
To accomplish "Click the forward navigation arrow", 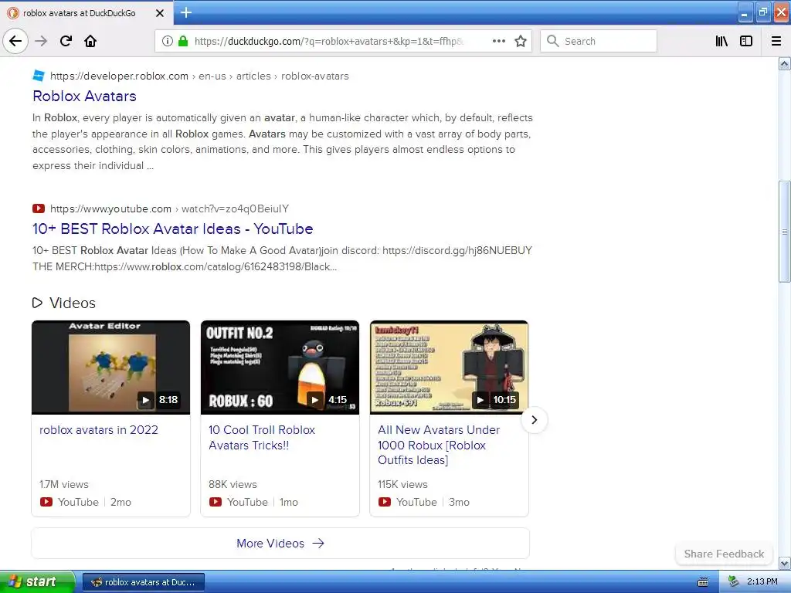I will 41,41.
